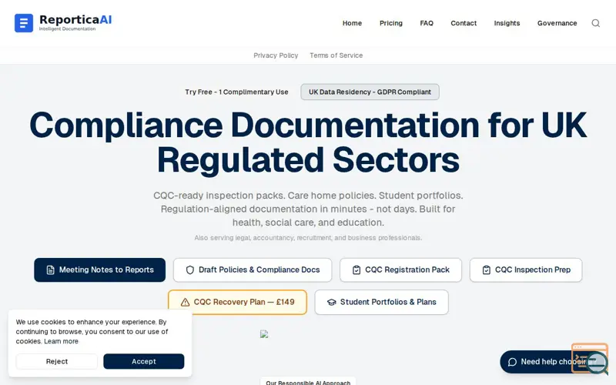Choose CQC Registration Pack
The image size is (616, 385).
pos(400,270)
